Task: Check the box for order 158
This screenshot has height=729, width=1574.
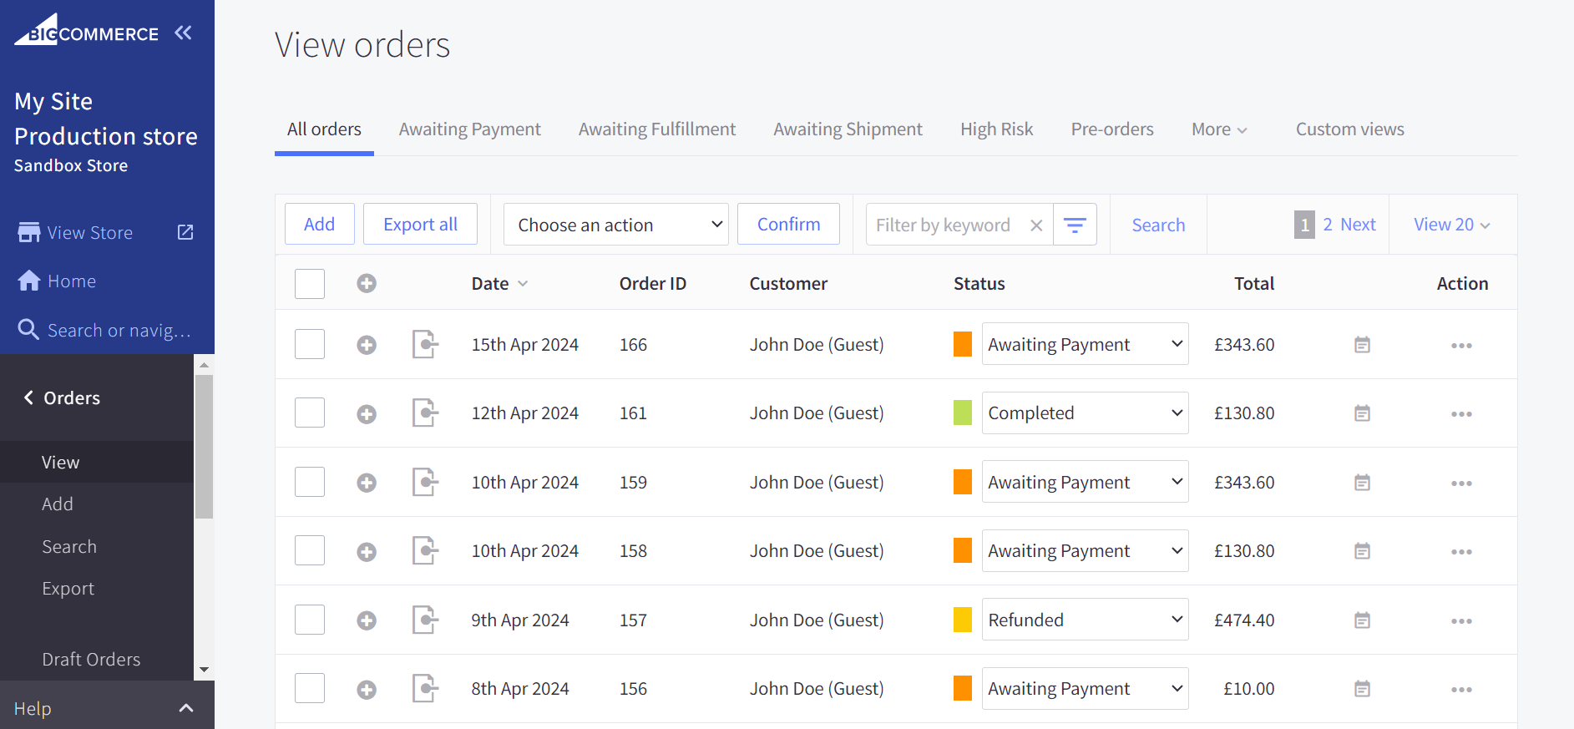Action: (310, 551)
